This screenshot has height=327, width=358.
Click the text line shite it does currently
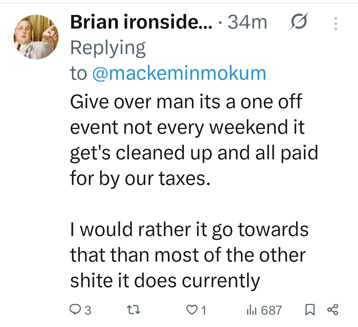coord(165,281)
